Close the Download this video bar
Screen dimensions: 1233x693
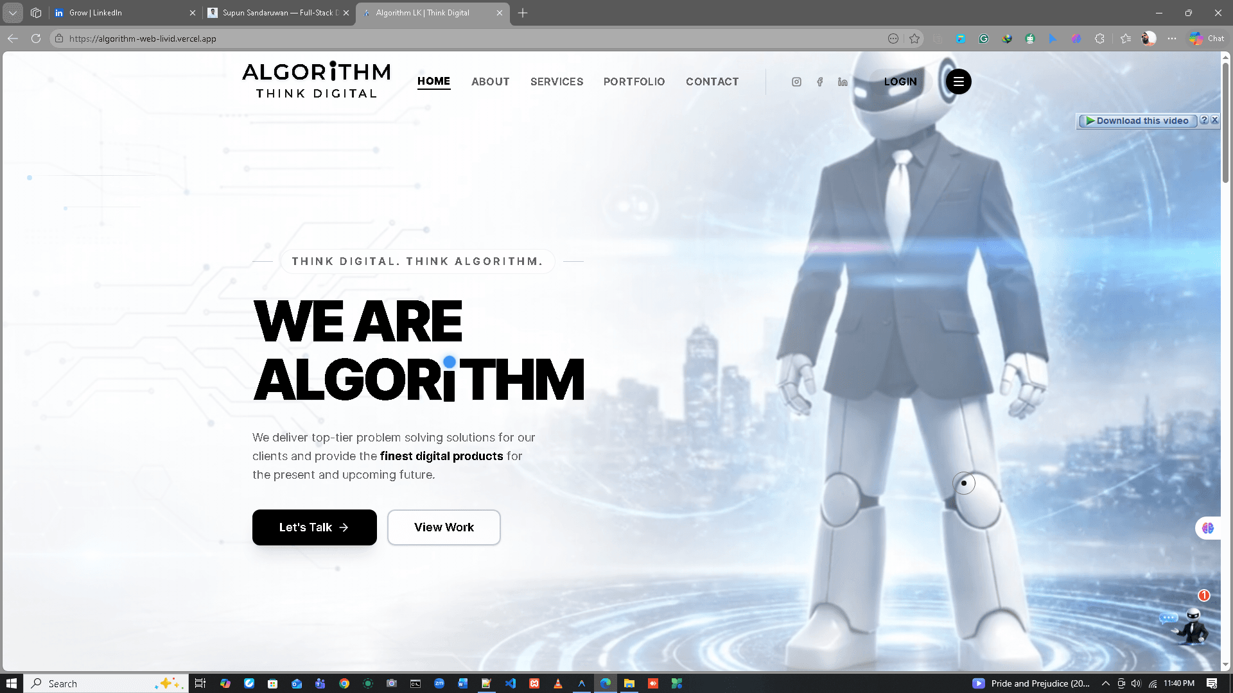(1214, 120)
